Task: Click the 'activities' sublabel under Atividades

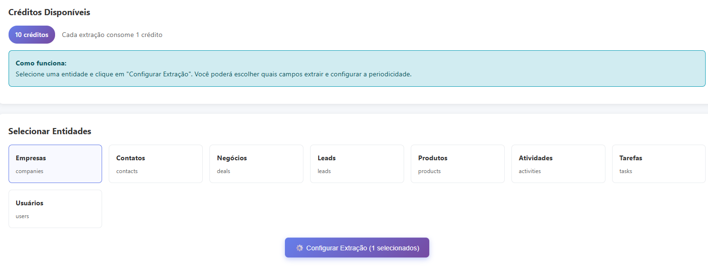Action: (529, 171)
